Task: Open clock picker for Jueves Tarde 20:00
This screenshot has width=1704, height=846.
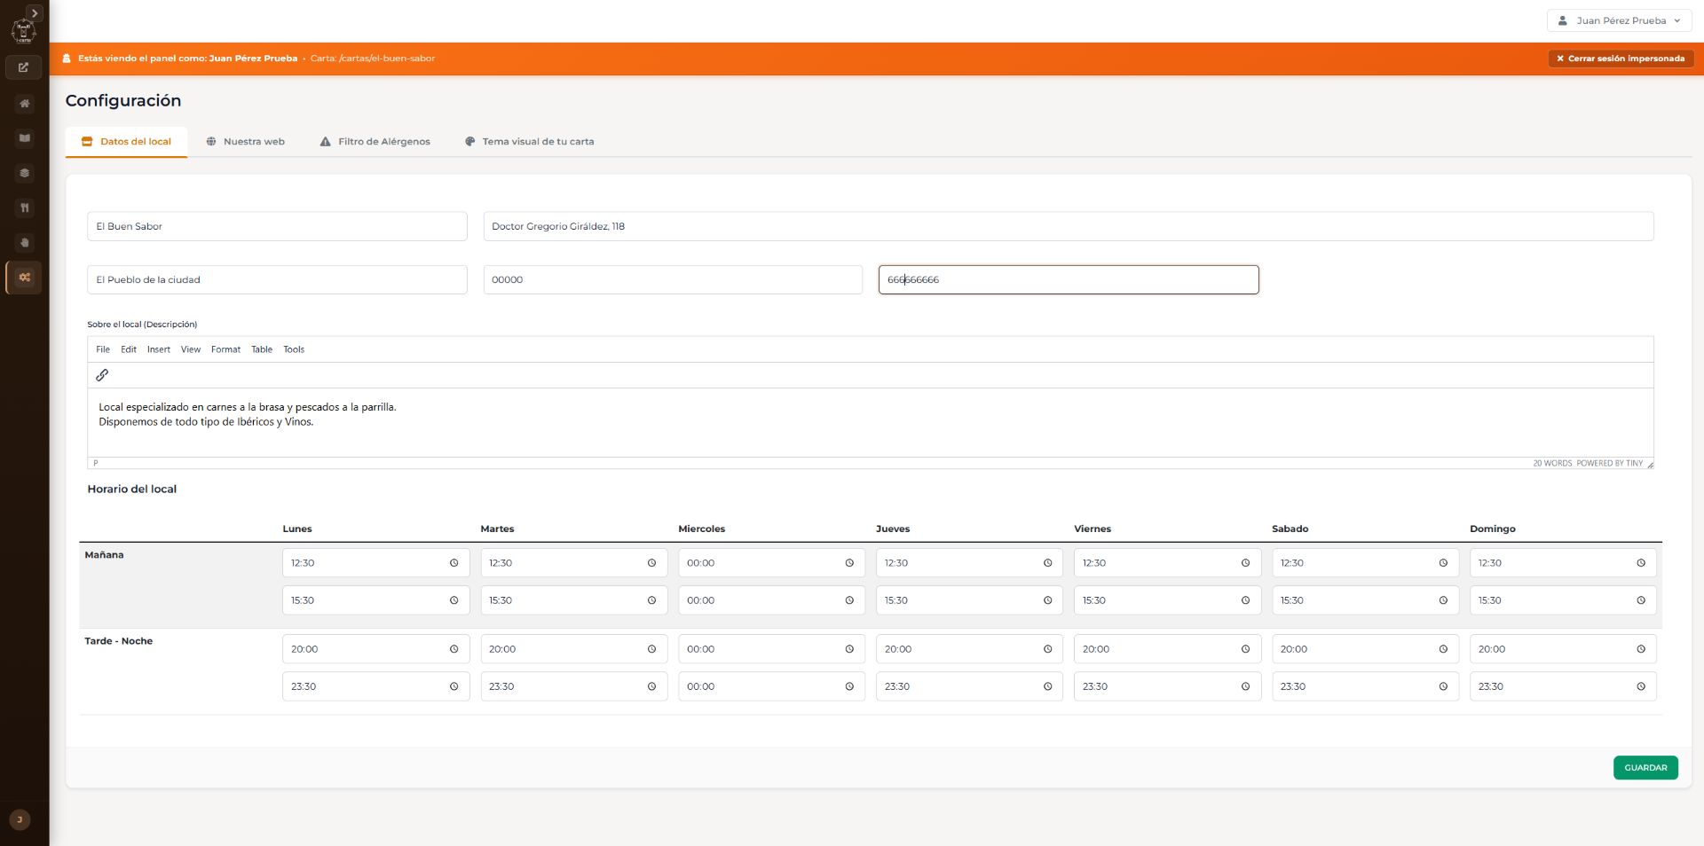Action: click(x=1047, y=649)
